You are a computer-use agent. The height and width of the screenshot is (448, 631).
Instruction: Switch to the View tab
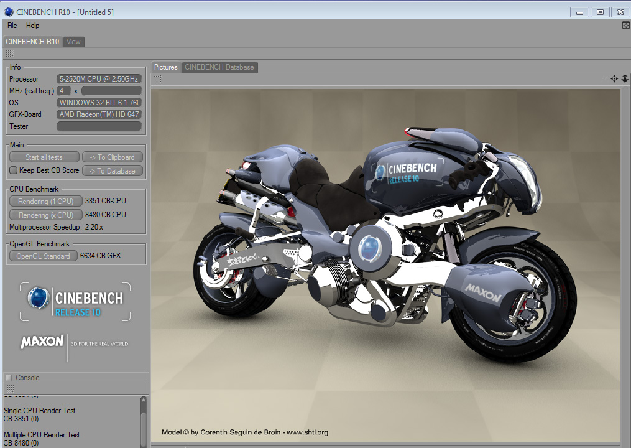(73, 42)
